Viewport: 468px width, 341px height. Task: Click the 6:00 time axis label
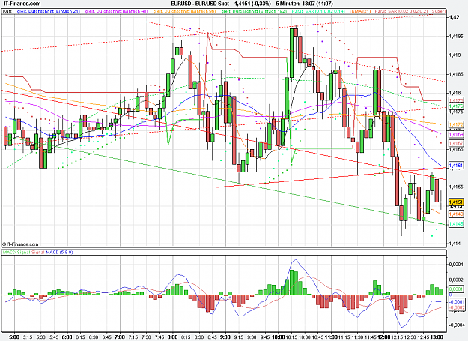(67, 337)
